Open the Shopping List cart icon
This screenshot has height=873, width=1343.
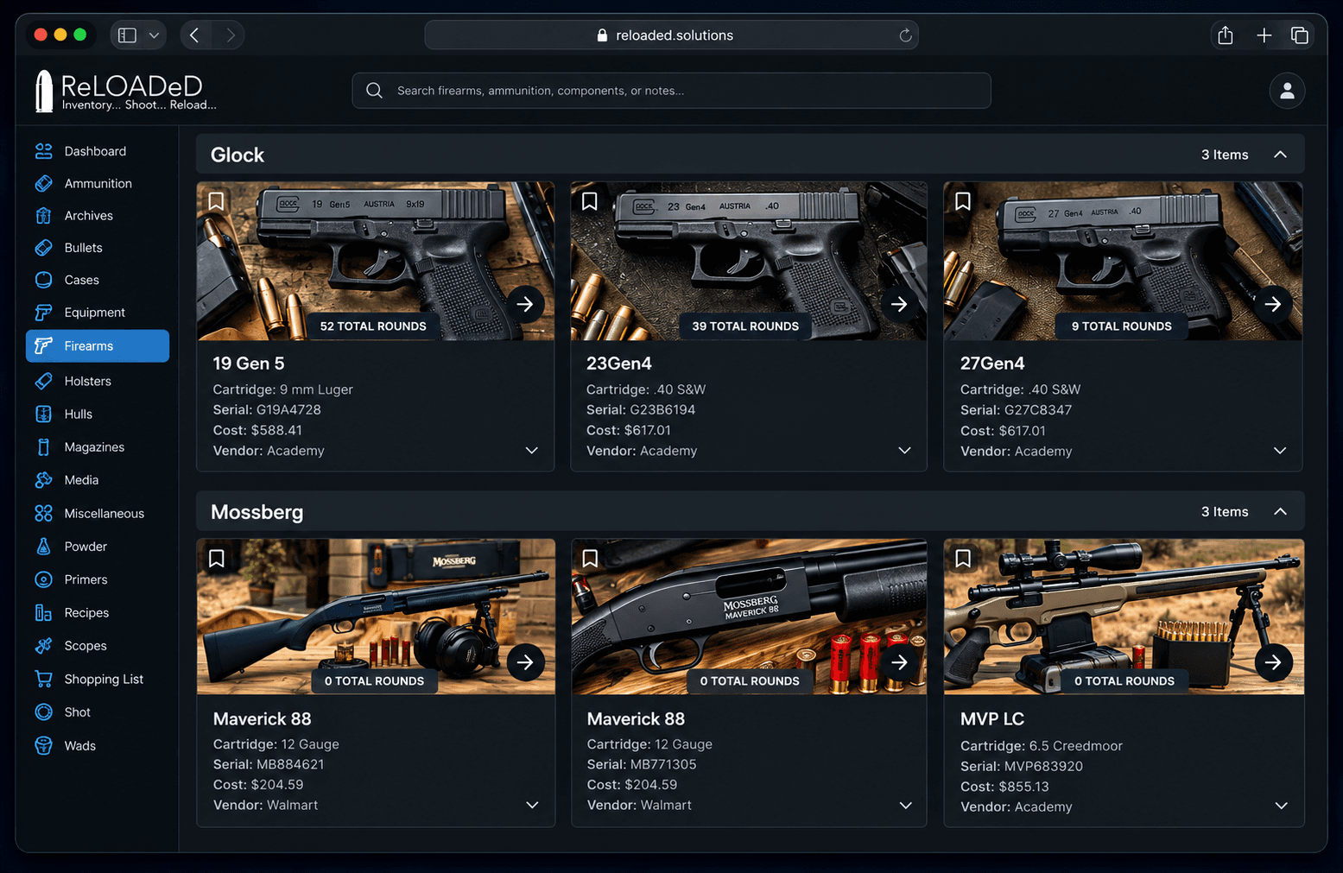pos(43,679)
